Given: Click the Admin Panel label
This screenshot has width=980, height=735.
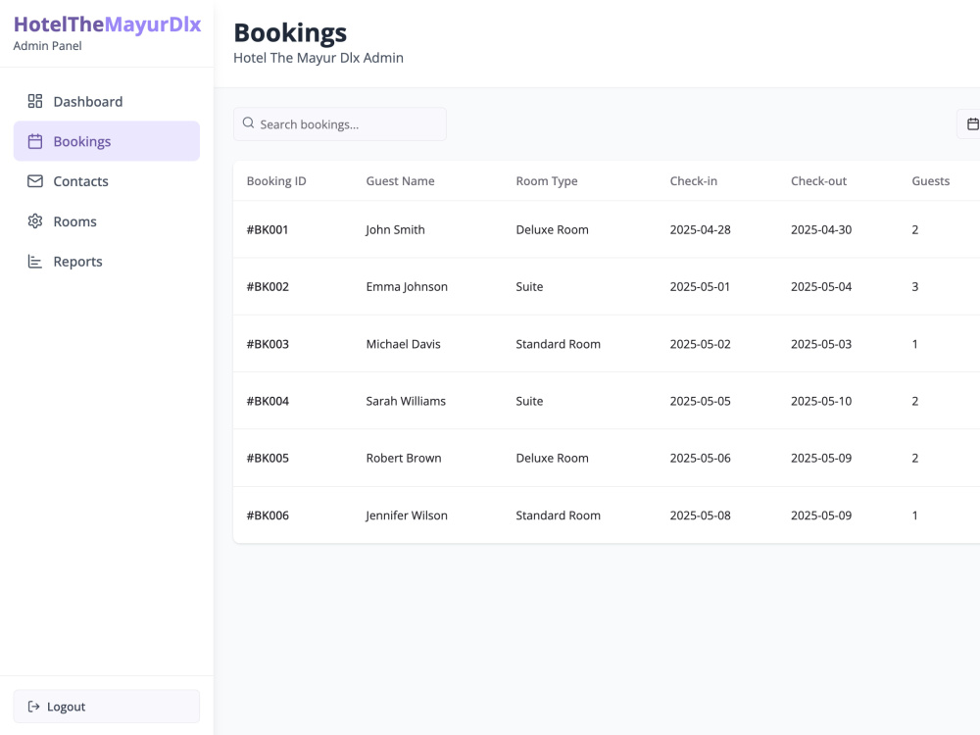Looking at the screenshot, I should pyautogui.click(x=47, y=46).
